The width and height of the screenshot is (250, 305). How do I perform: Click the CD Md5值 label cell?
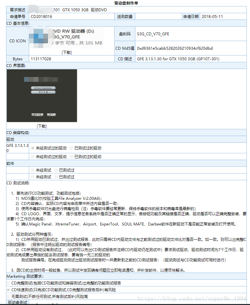click(125, 48)
